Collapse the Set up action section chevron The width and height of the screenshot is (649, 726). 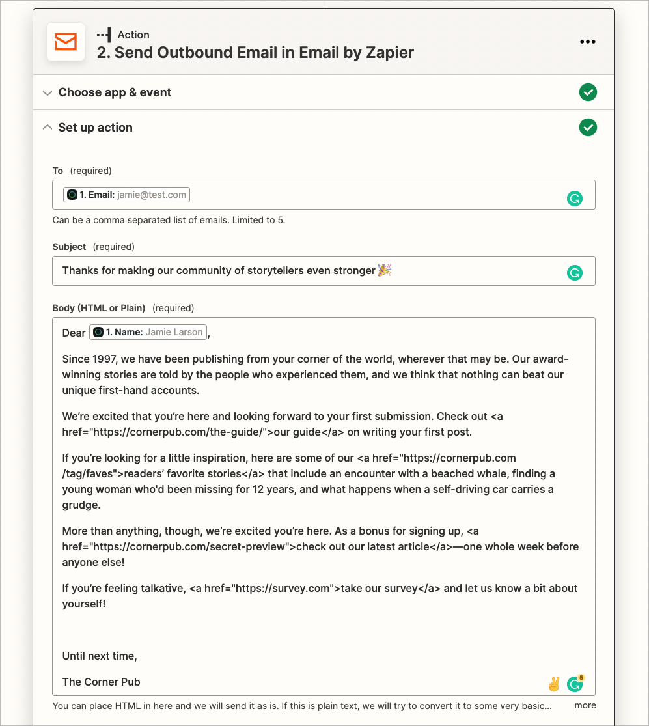47,127
